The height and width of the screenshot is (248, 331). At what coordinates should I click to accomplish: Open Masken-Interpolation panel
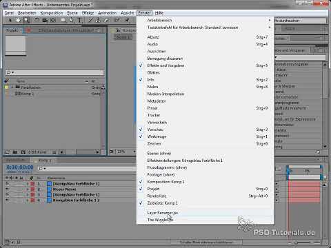pos(205,94)
